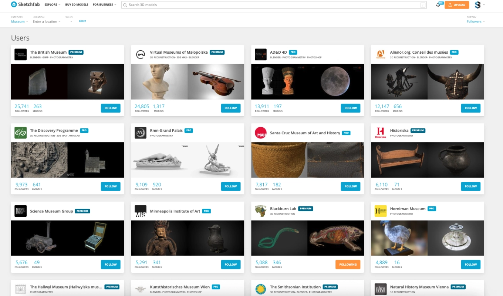
Task: Follow Minneapolis Institute of Art
Action: 231,265
